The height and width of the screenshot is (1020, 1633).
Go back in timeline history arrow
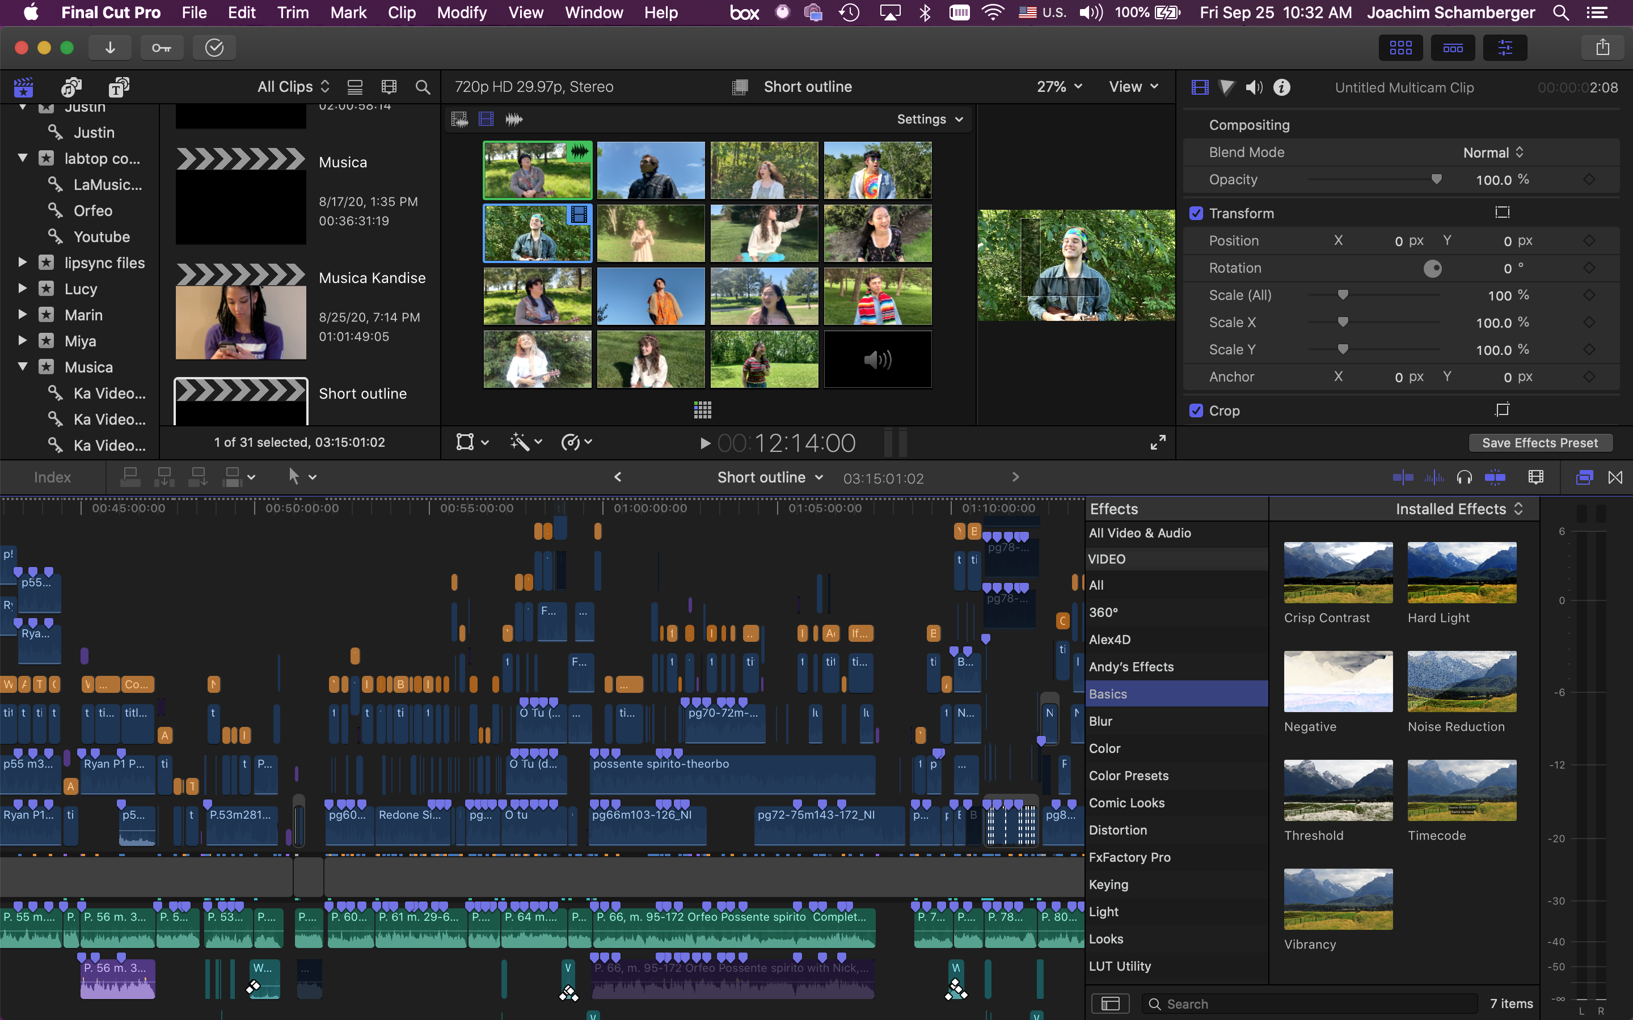[x=618, y=477]
